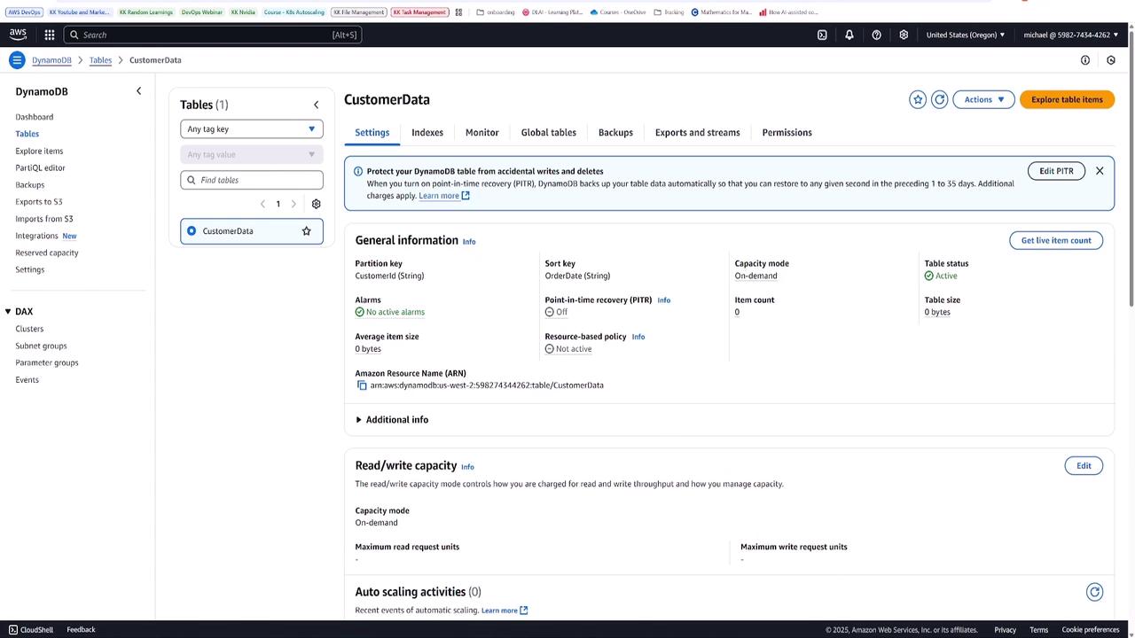Click the Edit PITR button
The width and height of the screenshot is (1135, 638).
pyautogui.click(x=1056, y=171)
